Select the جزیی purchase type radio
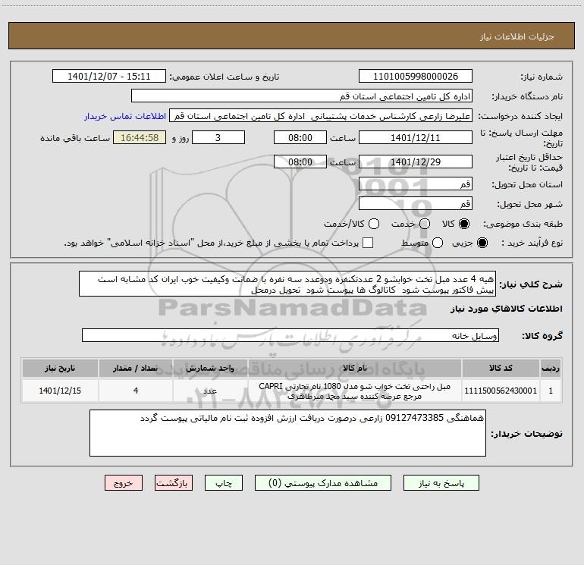 click(482, 243)
